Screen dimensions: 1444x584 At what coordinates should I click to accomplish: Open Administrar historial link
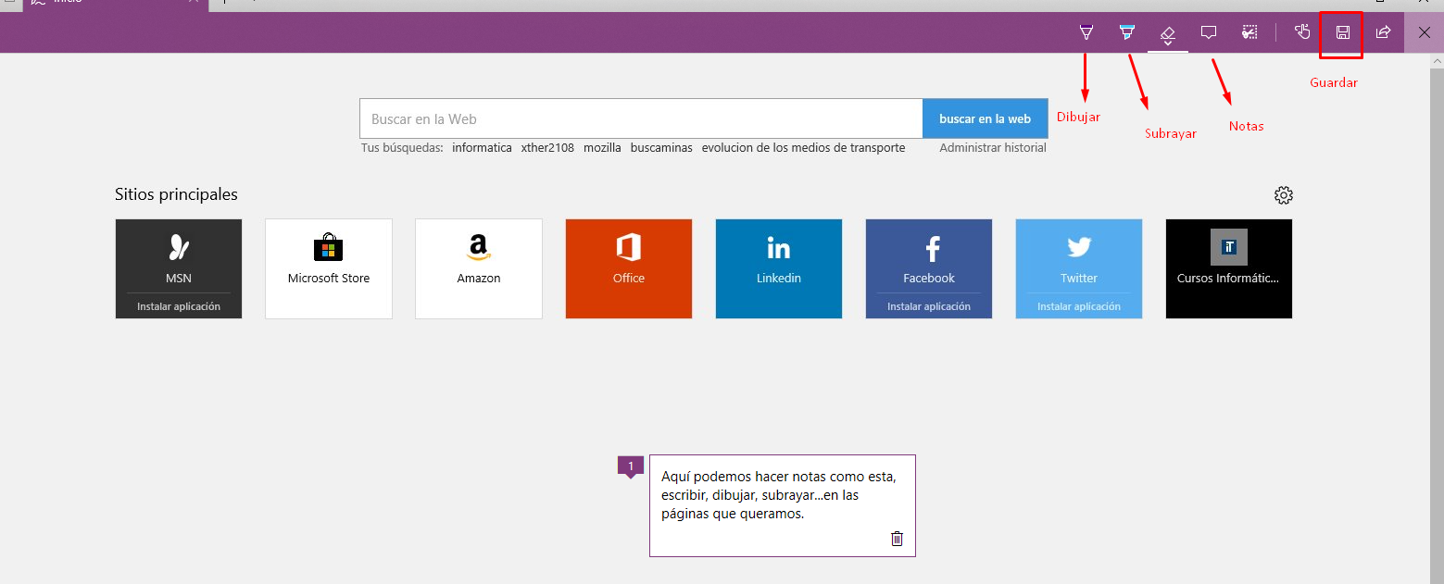pos(993,148)
